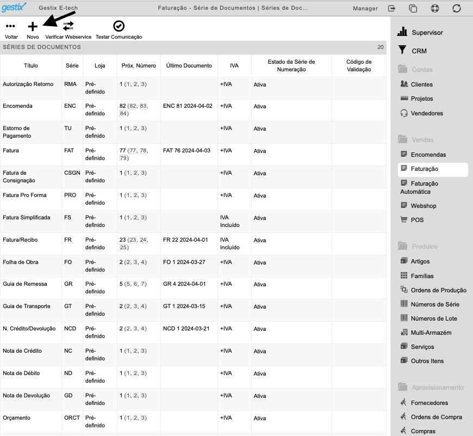Viewport: 473px width, 436px height.
Task: Click the Ordens de Produção icon
Action: coord(404,289)
